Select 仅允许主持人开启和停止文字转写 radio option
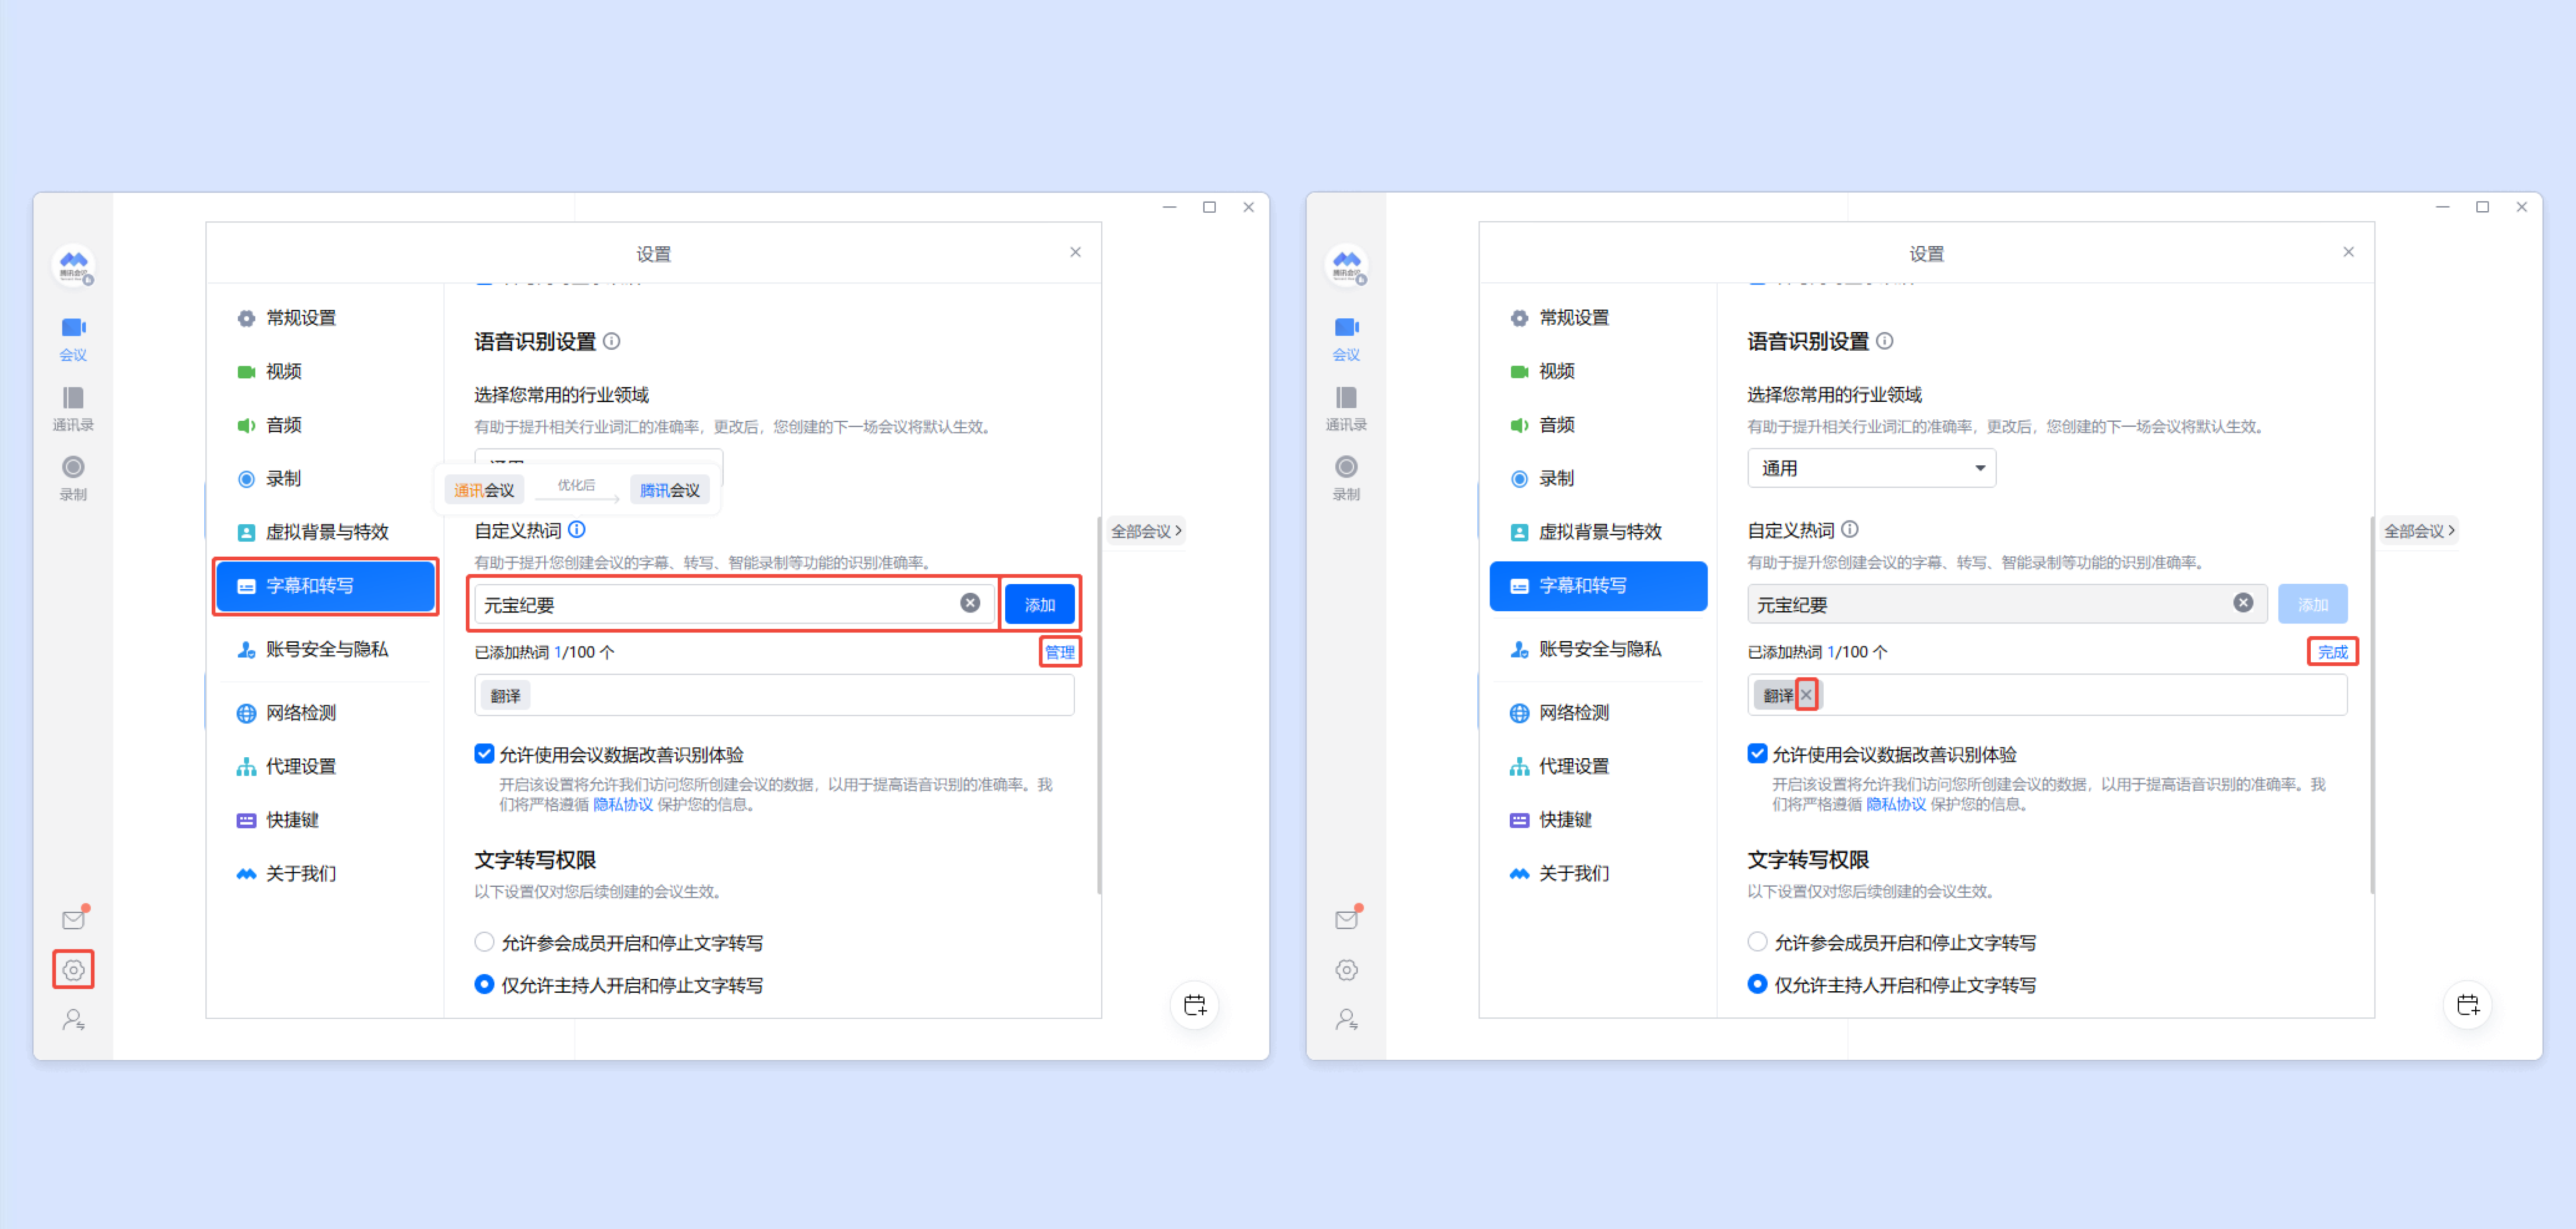 484,984
